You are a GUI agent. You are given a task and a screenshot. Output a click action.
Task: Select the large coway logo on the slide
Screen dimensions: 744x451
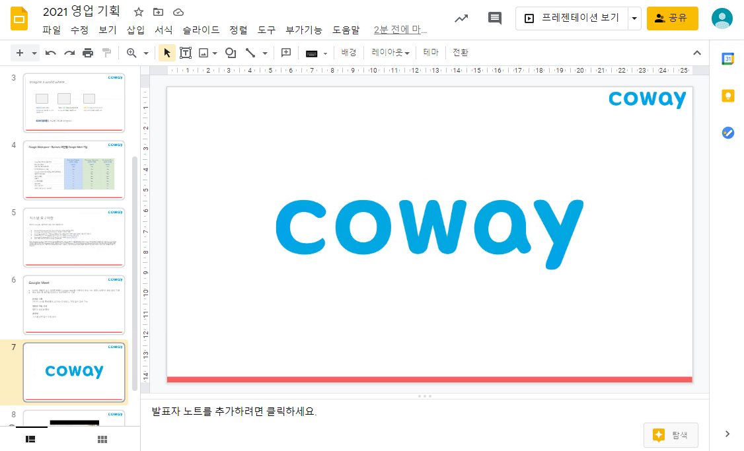429,234
